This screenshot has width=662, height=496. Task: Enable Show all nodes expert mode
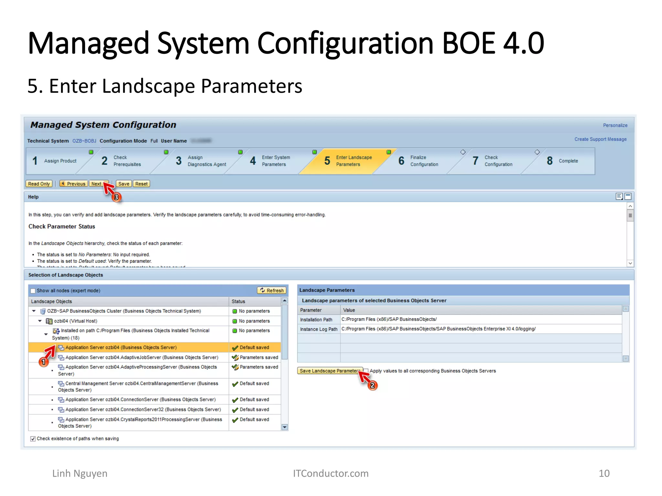[33, 291]
